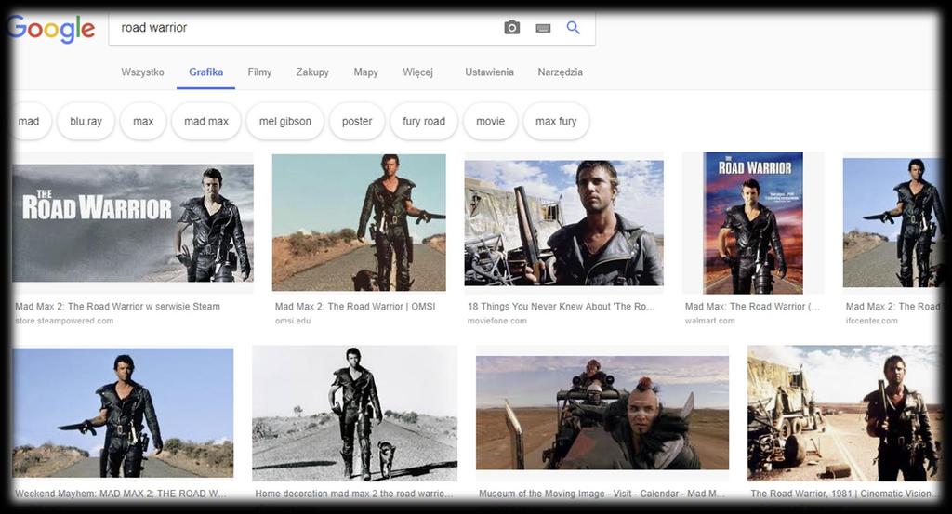
Task: Open the ifccenter image thumbnail
Action: 892,222
